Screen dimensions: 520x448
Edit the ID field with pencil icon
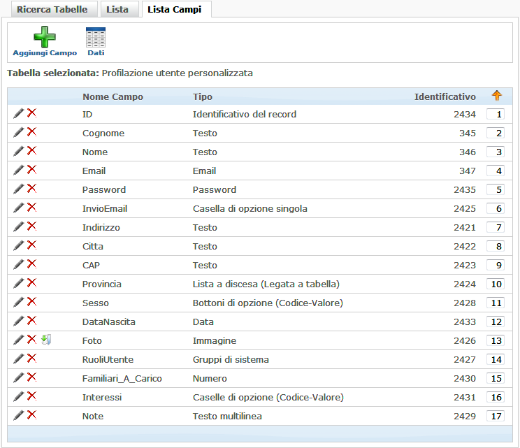pyautogui.click(x=19, y=113)
